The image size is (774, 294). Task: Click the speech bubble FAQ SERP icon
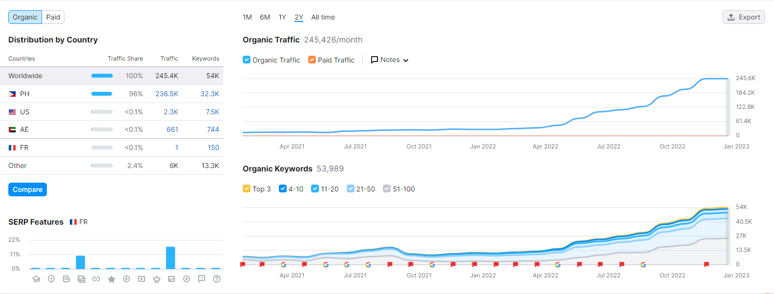pyautogui.click(x=202, y=279)
